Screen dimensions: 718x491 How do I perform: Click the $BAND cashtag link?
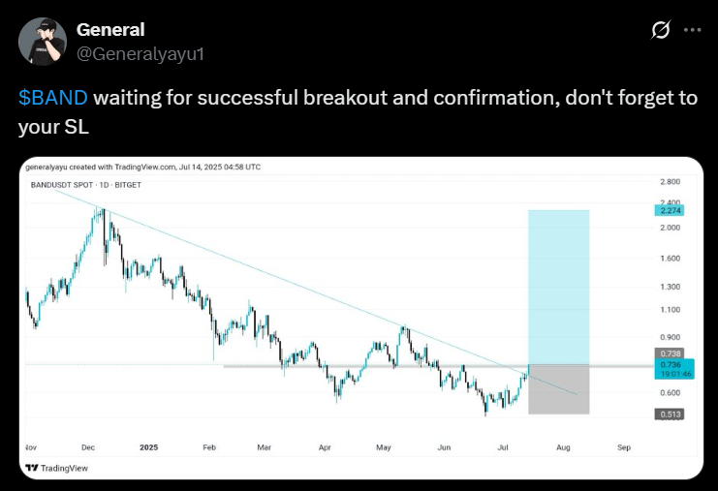pos(53,98)
